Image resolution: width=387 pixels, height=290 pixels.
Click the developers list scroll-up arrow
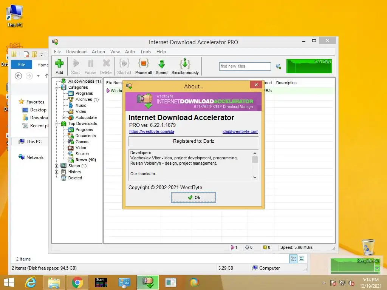(255, 153)
